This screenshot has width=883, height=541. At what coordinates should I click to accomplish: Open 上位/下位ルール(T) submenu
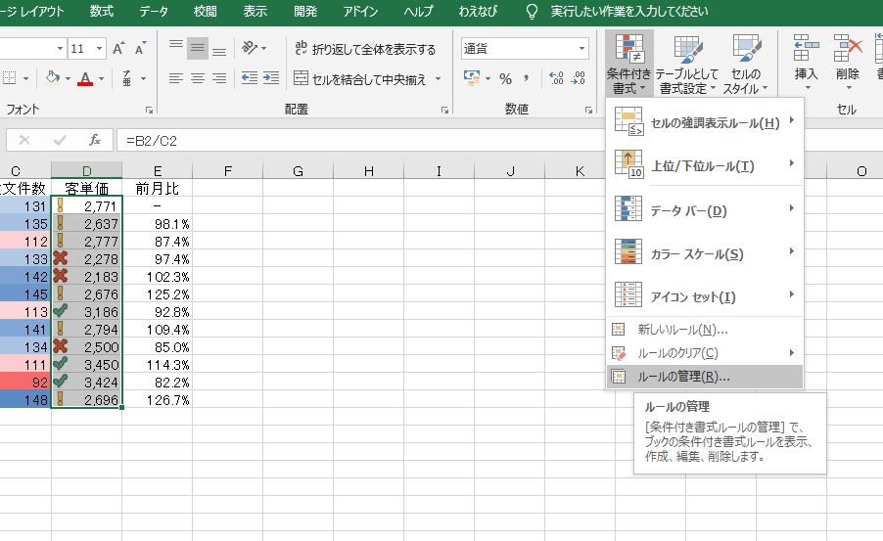[705, 165]
